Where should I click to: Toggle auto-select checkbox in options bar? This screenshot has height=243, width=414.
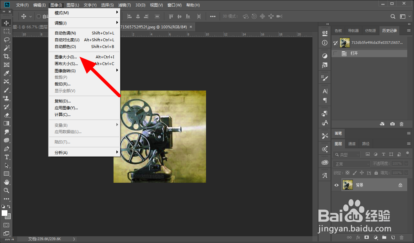point(39,16)
